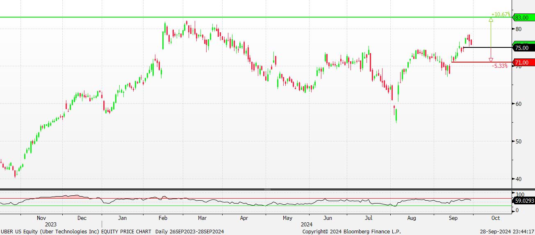This screenshot has height=235, width=535.
Task: Select the +10.67% upside annotation
Action: coord(502,14)
